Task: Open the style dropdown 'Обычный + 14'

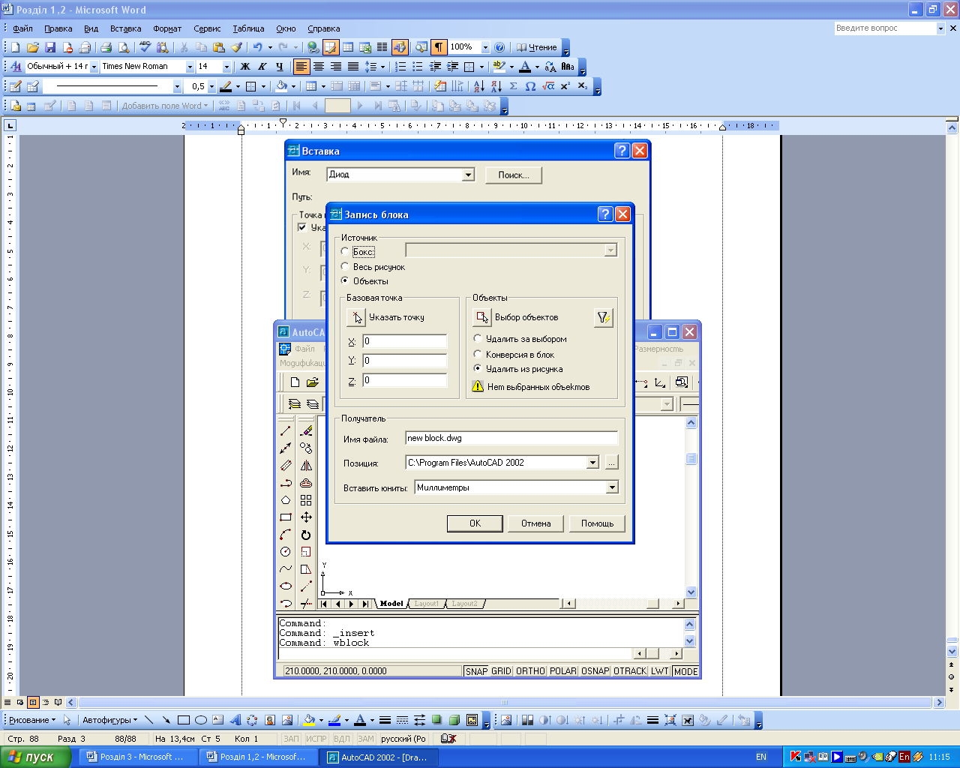Action: point(94,67)
